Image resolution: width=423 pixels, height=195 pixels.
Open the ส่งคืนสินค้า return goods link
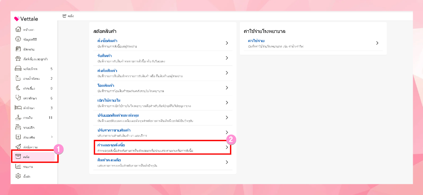point(107,71)
